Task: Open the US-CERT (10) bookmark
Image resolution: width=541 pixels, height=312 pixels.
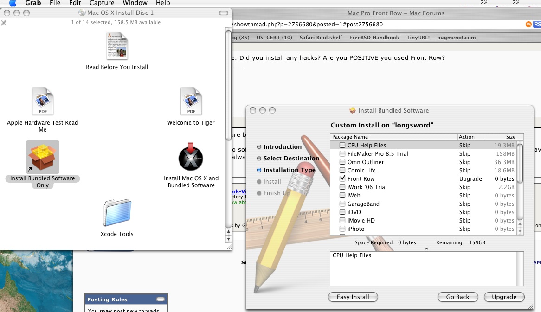Action: click(274, 38)
